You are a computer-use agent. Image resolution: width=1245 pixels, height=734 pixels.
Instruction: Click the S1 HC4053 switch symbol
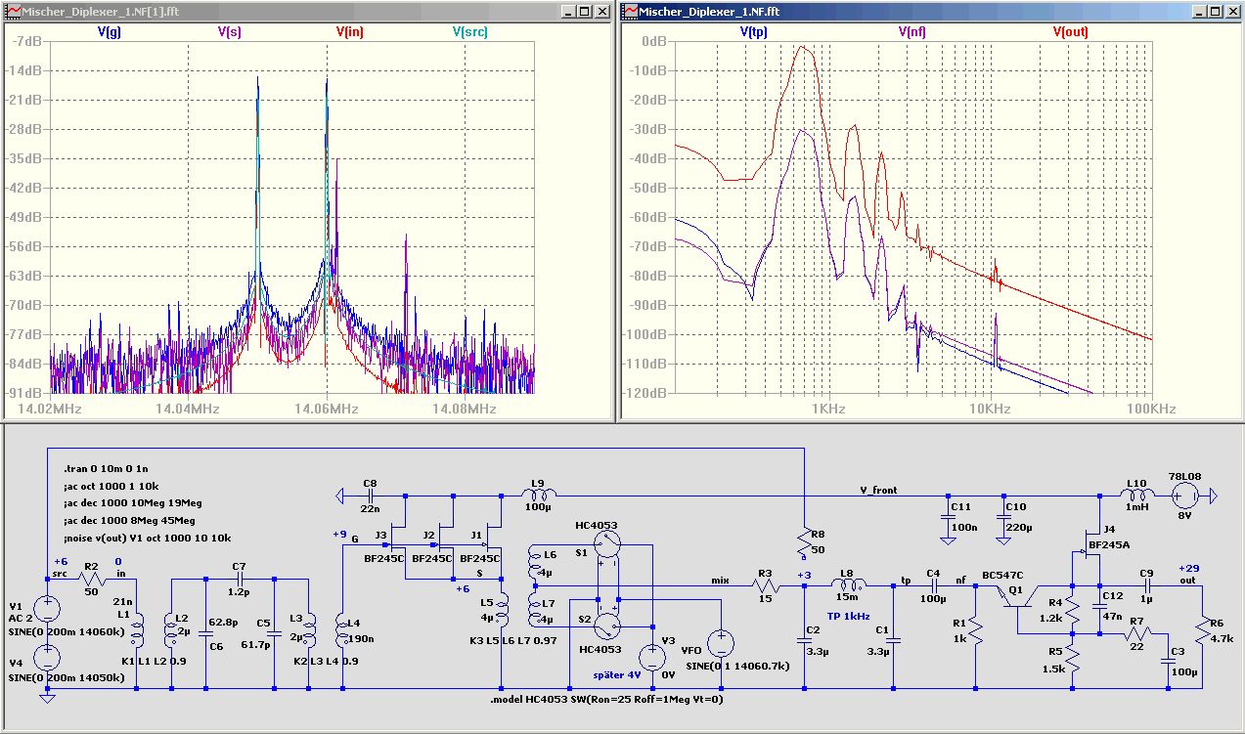coord(606,543)
